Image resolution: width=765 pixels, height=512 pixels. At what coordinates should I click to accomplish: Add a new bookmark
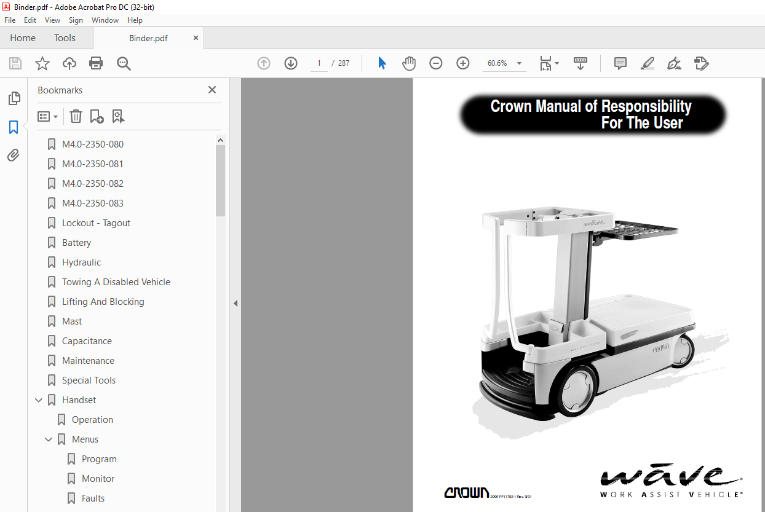pyautogui.click(x=97, y=116)
